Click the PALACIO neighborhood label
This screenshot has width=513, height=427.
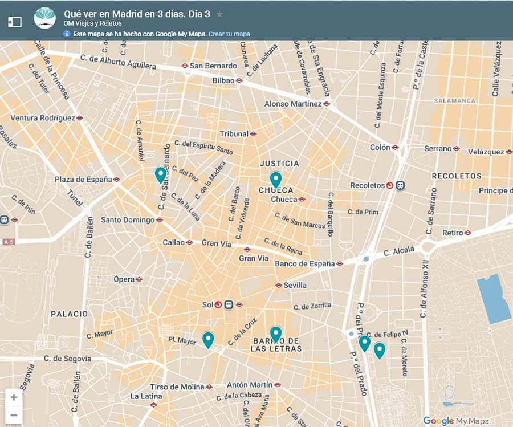coord(70,314)
